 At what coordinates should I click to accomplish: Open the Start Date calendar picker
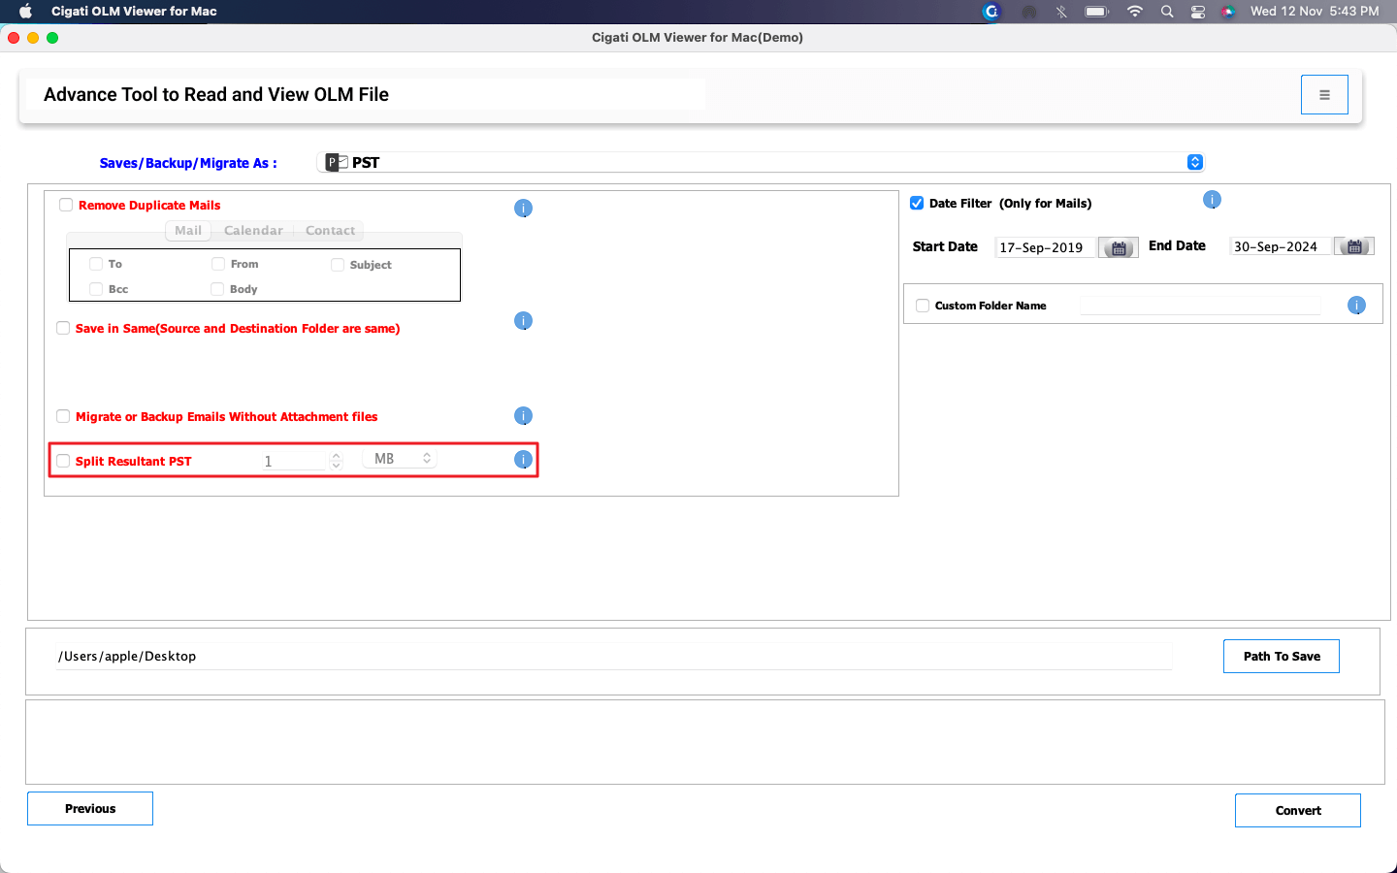[1119, 248]
